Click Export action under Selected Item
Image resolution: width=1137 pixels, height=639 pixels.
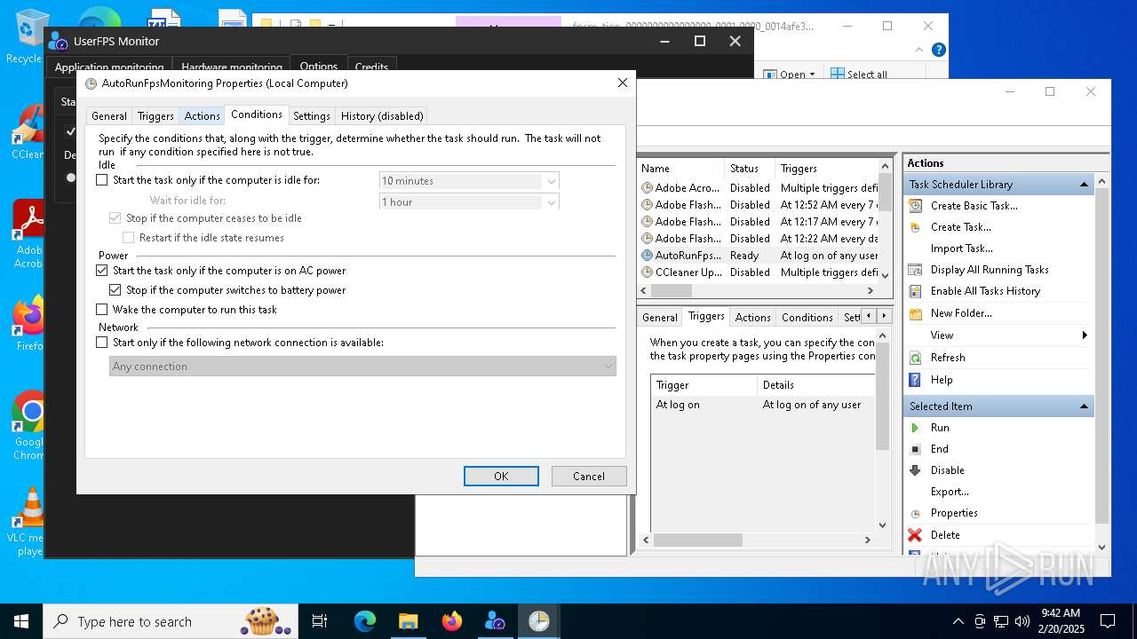[950, 492]
